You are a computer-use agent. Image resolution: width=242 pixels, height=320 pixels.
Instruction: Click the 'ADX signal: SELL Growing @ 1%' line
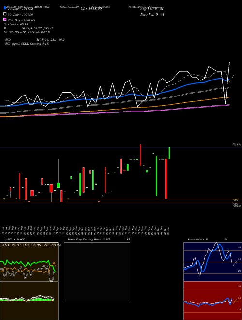pyautogui.click(x=27, y=44)
